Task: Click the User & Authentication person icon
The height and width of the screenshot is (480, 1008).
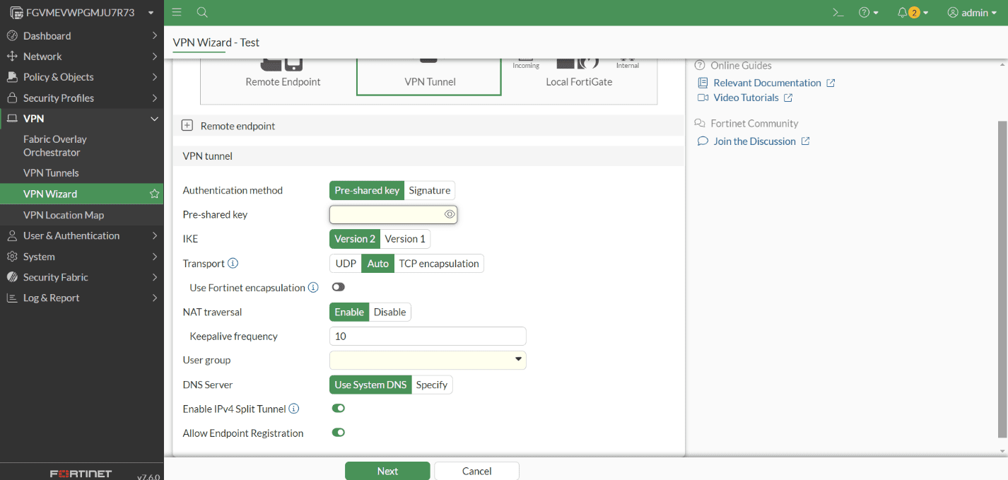Action: pos(11,235)
